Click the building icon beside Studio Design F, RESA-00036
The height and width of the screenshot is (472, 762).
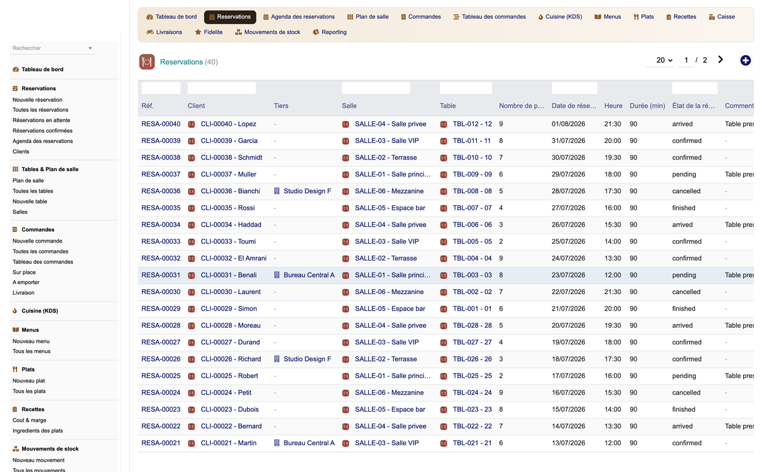click(277, 191)
